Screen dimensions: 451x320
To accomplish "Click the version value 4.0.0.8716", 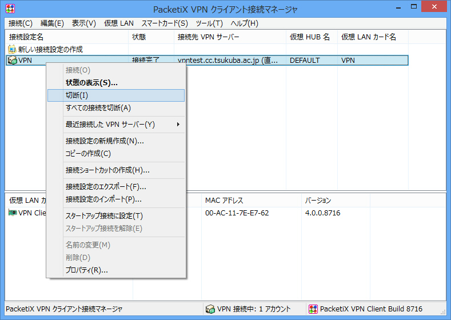I will click(323, 213).
